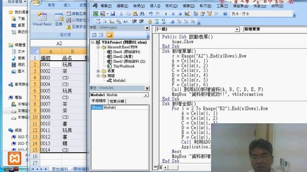Open VBA Help with the question mark icon
This screenshot has width=307, height=172.
coord(225,14)
